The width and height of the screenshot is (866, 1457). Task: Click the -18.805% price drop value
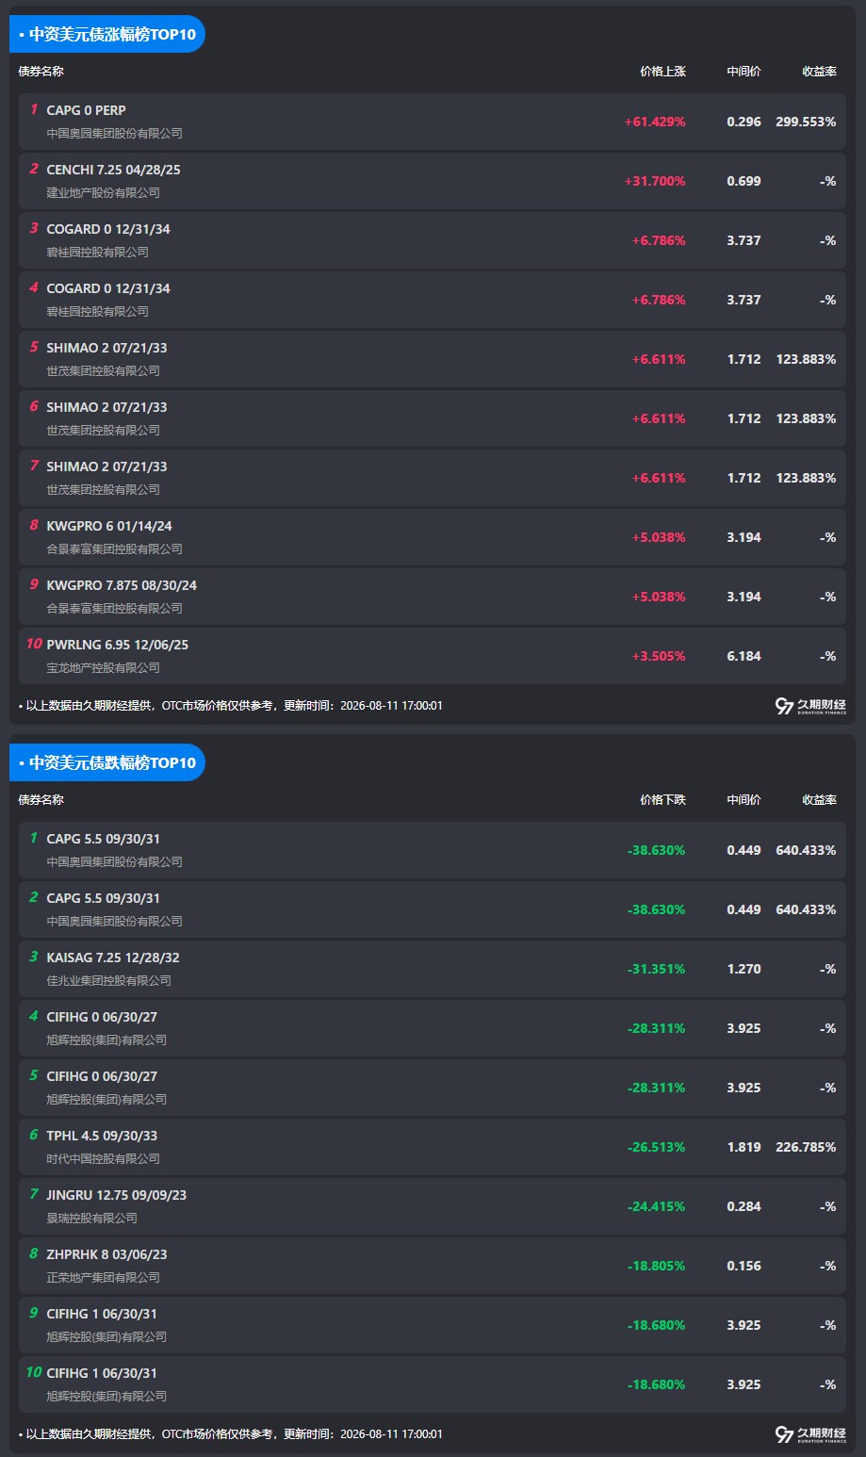(656, 1266)
